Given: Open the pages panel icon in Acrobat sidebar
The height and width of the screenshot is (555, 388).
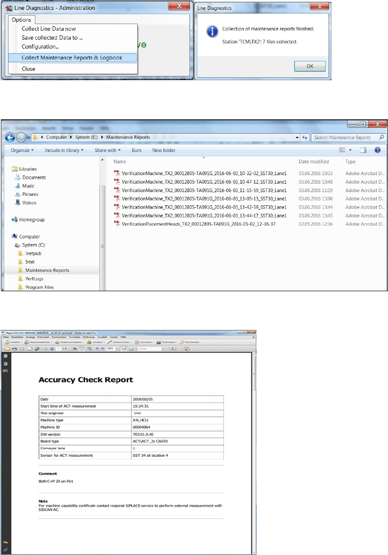Looking at the screenshot, I should coord(6,356).
